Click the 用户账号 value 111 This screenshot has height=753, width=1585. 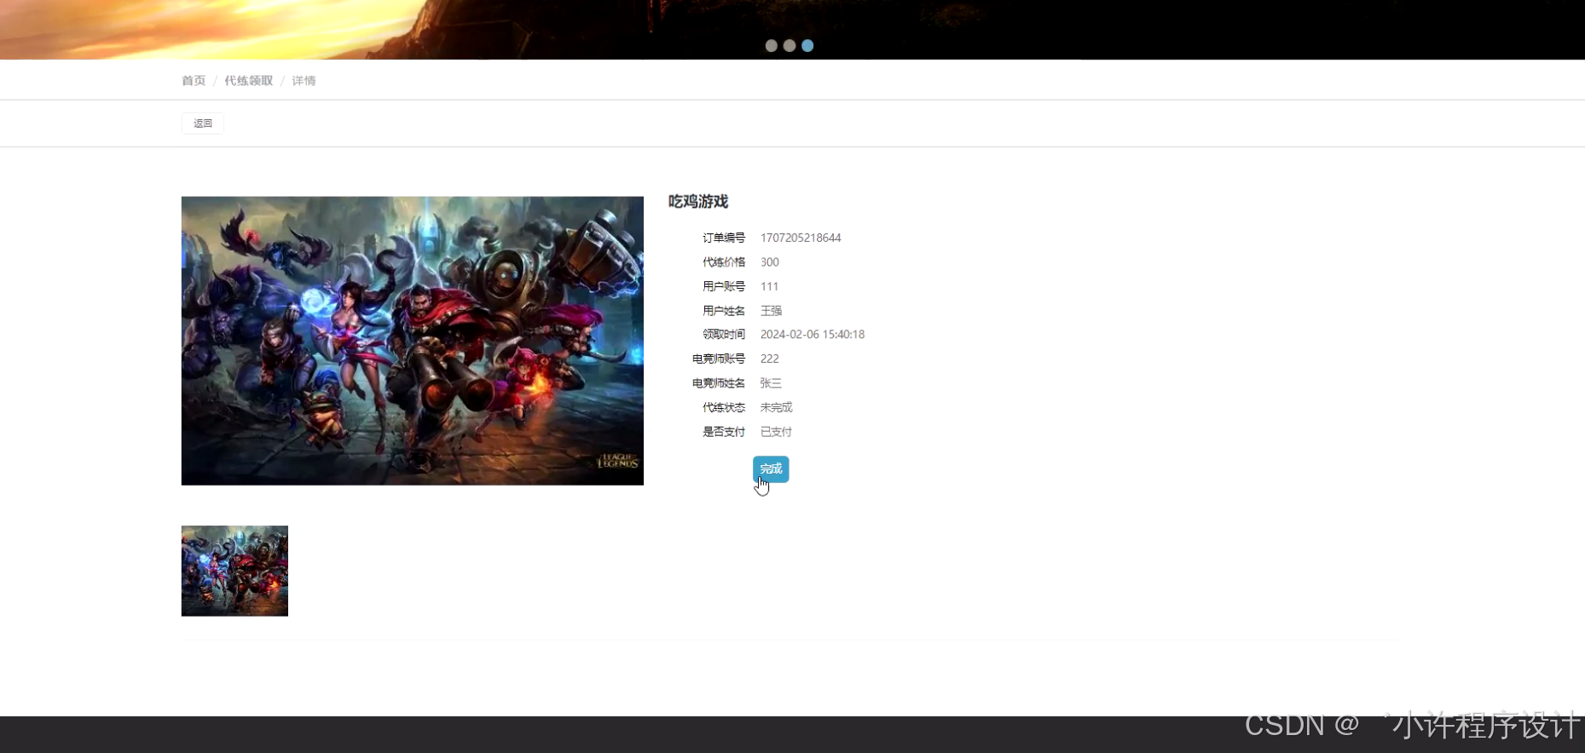pyautogui.click(x=769, y=286)
